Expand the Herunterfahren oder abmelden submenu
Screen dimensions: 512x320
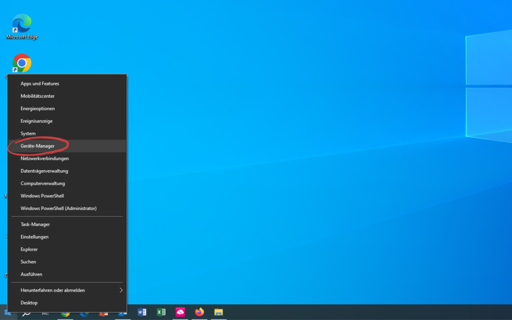pyautogui.click(x=53, y=290)
